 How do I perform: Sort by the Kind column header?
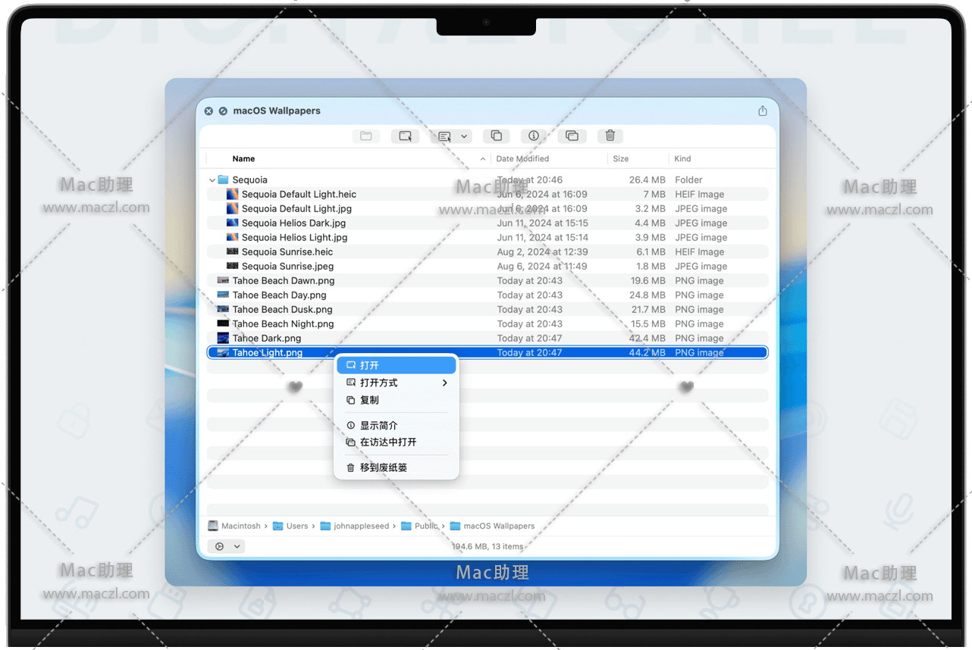click(x=682, y=159)
